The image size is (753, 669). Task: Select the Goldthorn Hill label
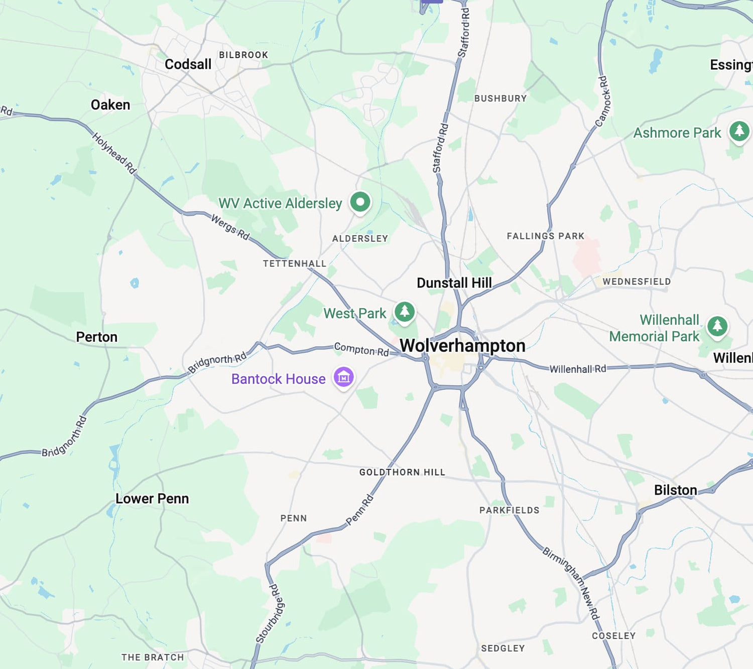pyautogui.click(x=402, y=472)
